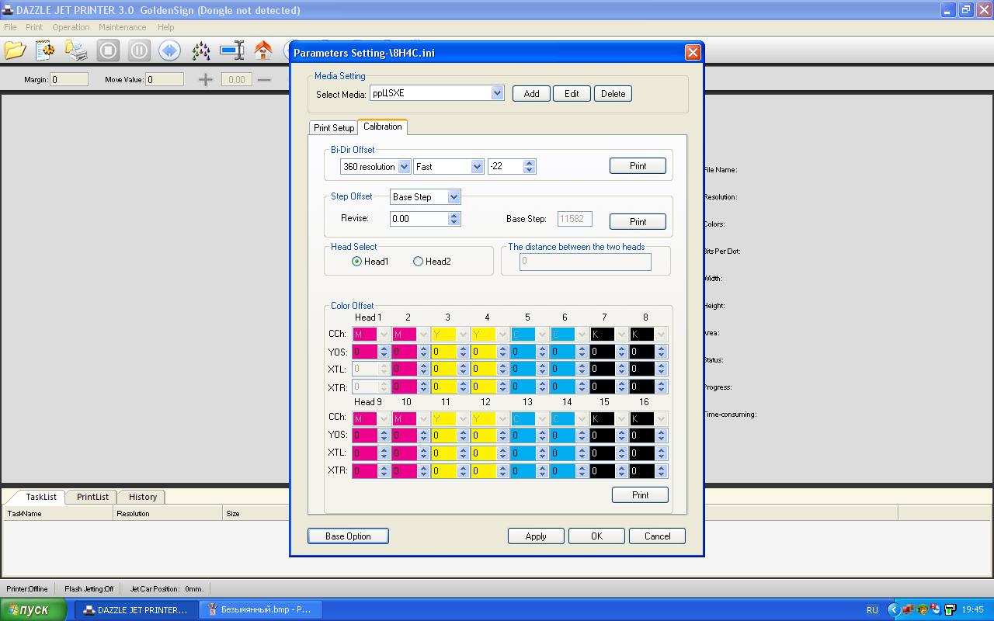Open the 360 resolution dropdown
The height and width of the screenshot is (621, 994).
tap(404, 166)
